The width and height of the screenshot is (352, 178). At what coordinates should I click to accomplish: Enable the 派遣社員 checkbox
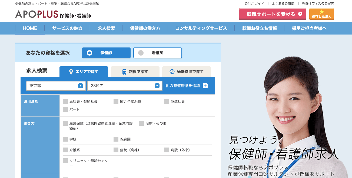tap(167, 101)
